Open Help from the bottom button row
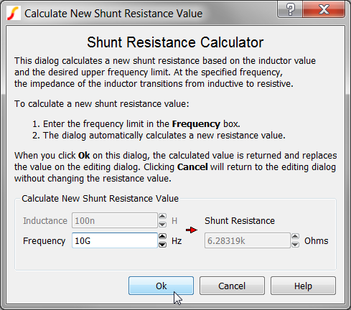The width and height of the screenshot is (351, 310). [303, 286]
